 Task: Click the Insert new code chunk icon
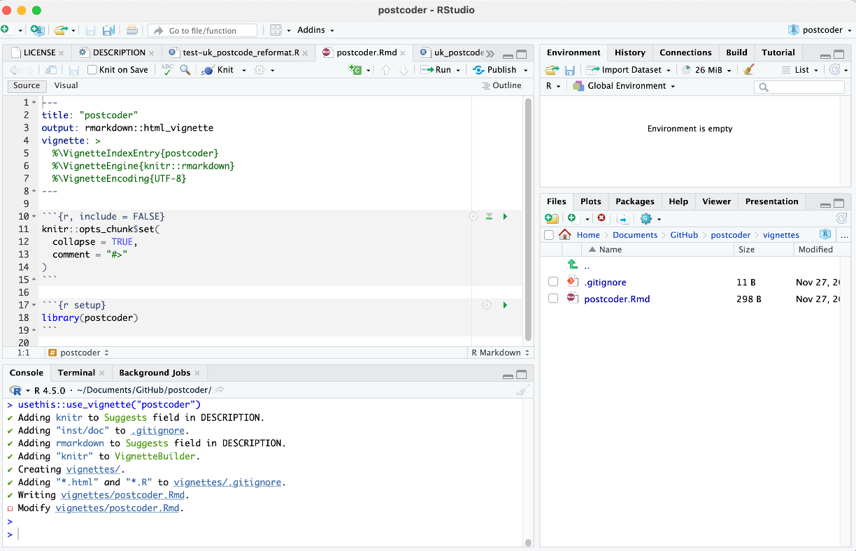click(355, 70)
